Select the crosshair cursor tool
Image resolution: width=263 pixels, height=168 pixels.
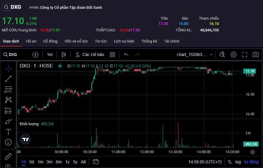[8, 68]
